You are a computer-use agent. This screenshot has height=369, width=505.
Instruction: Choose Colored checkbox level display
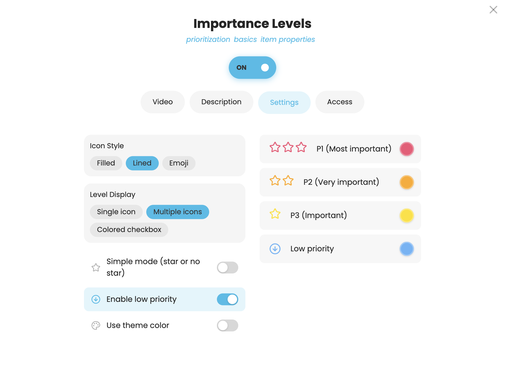129,229
